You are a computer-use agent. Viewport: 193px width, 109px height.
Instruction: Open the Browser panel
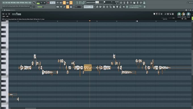click(110, 7)
